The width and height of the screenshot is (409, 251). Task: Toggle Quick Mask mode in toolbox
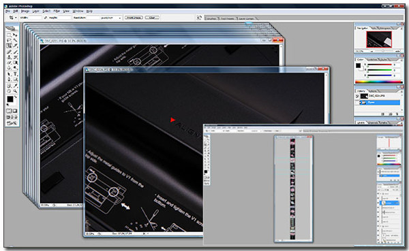pos(15,111)
